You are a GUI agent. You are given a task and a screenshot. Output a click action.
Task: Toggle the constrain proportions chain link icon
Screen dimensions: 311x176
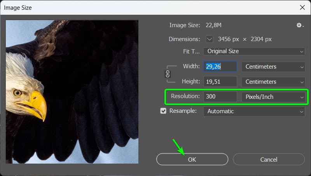pyautogui.click(x=168, y=74)
